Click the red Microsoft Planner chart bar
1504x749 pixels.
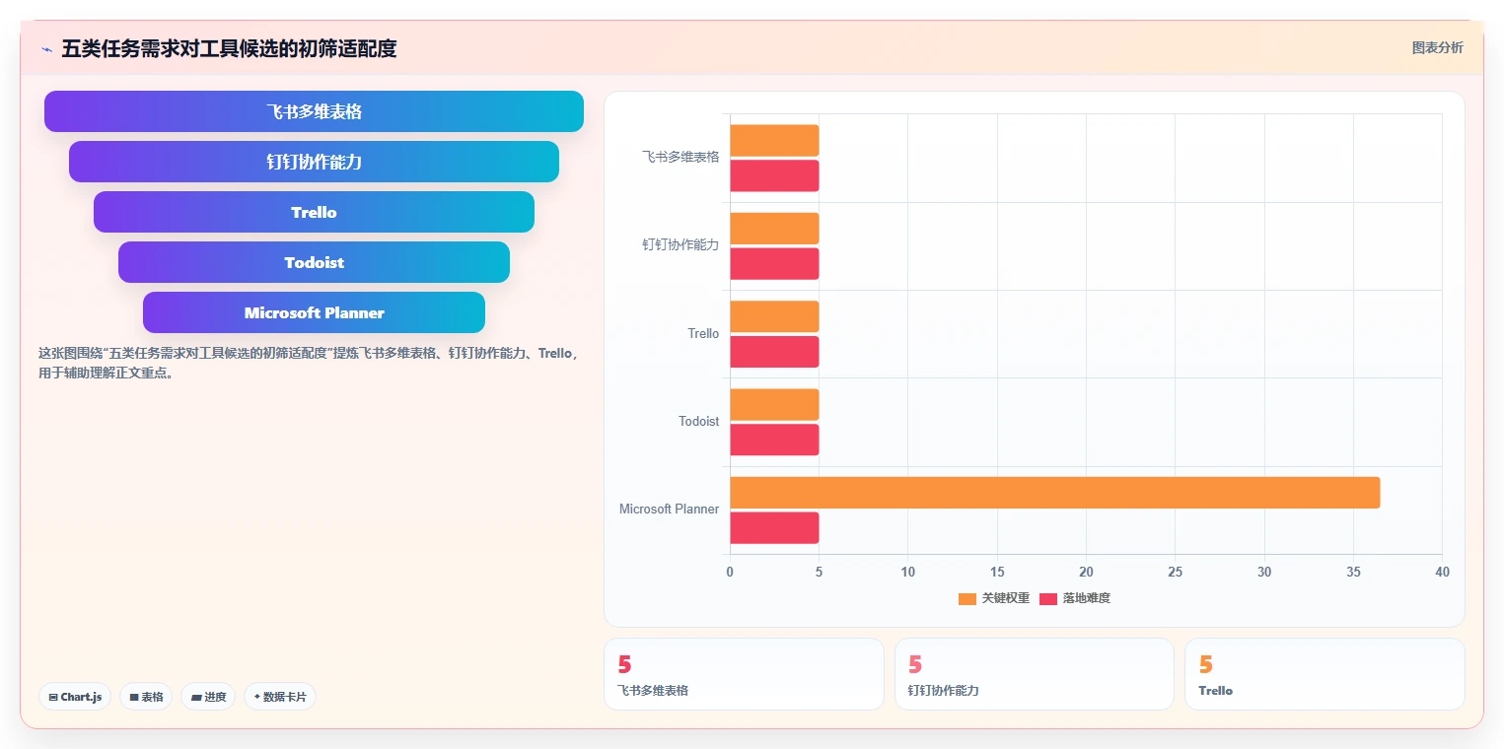(x=774, y=527)
